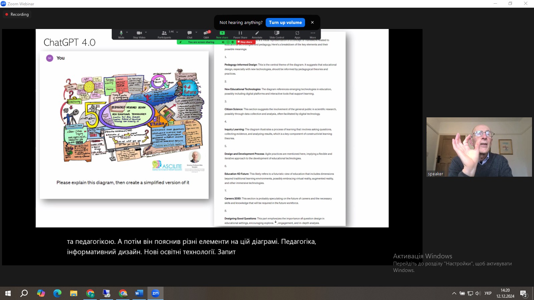Switch the УКР input language indicator

488,293
